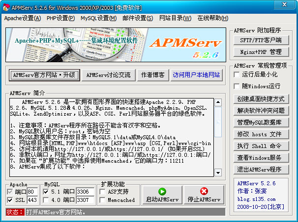Click 作者：张宴 text
Viewport: 298px width, 222px height.
[x=252, y=191]
